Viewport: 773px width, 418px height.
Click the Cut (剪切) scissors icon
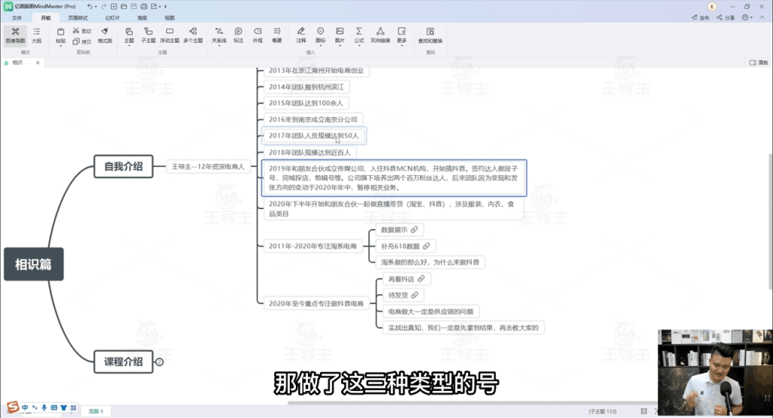[x=76, y=31]
